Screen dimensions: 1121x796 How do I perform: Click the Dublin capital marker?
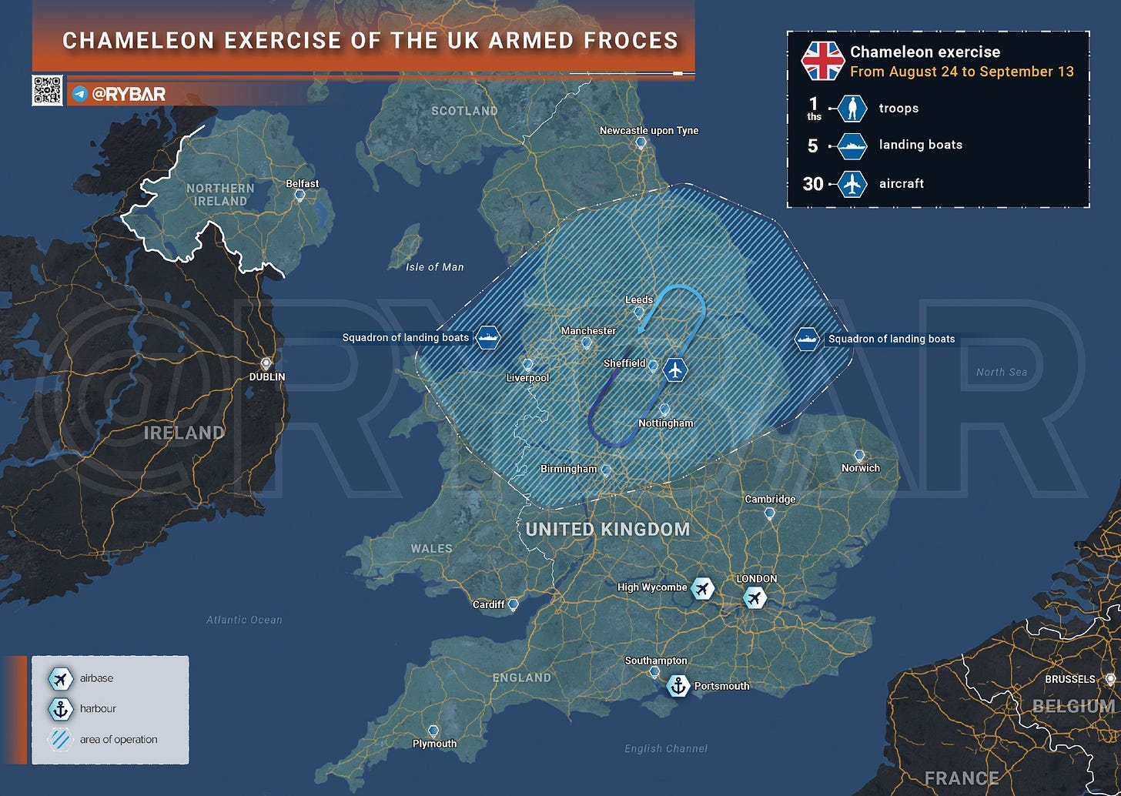pos(266,363)
